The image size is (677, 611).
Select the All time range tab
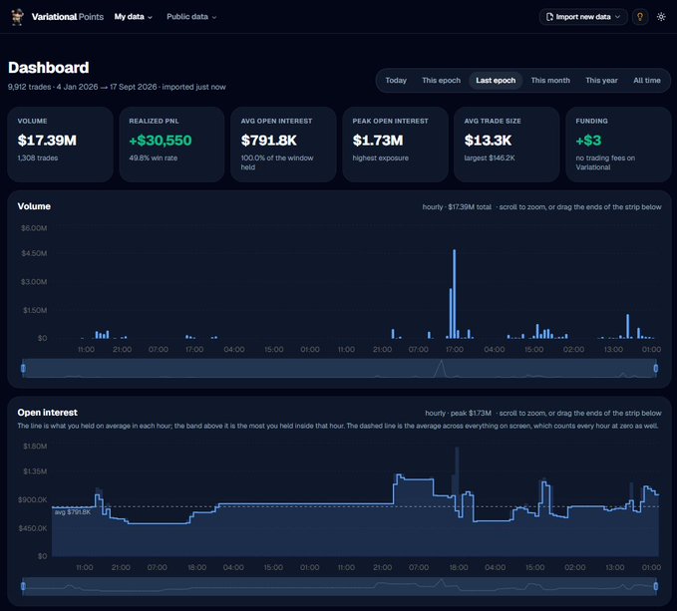tap(647, 81)
